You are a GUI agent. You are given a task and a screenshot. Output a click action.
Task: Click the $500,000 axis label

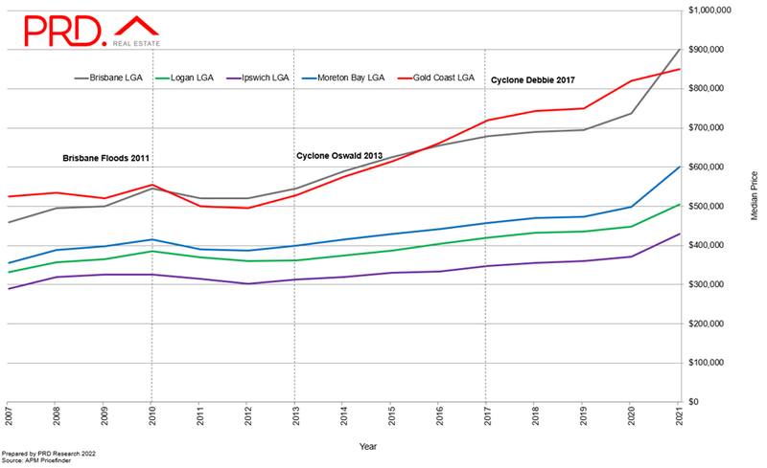click(707, 206)
